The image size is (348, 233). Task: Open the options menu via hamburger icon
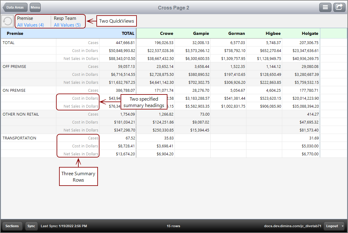(325, 7)
